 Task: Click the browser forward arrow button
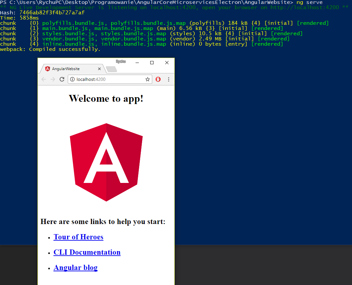pos(53,79)
